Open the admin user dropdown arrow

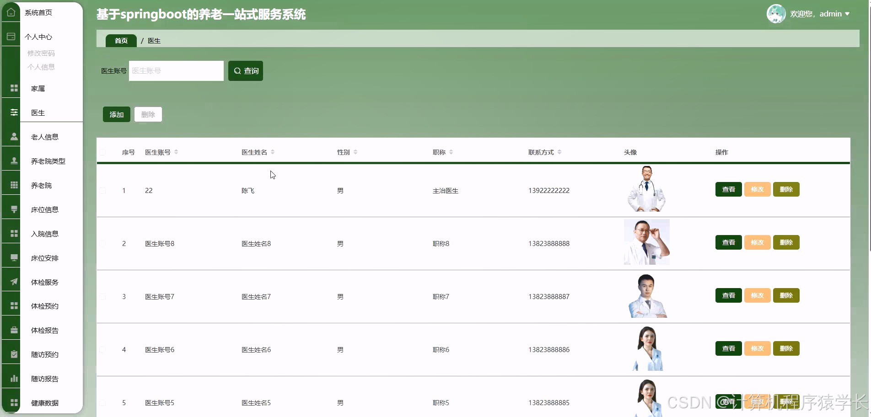[847, 14]
